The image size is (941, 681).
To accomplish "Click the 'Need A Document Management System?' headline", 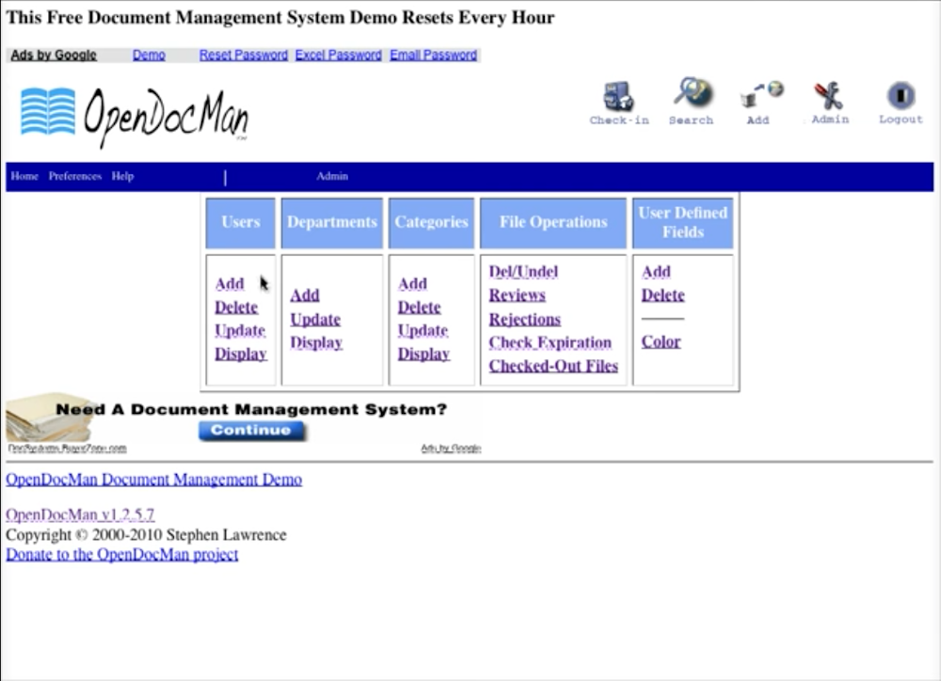I will pos(251,410).
